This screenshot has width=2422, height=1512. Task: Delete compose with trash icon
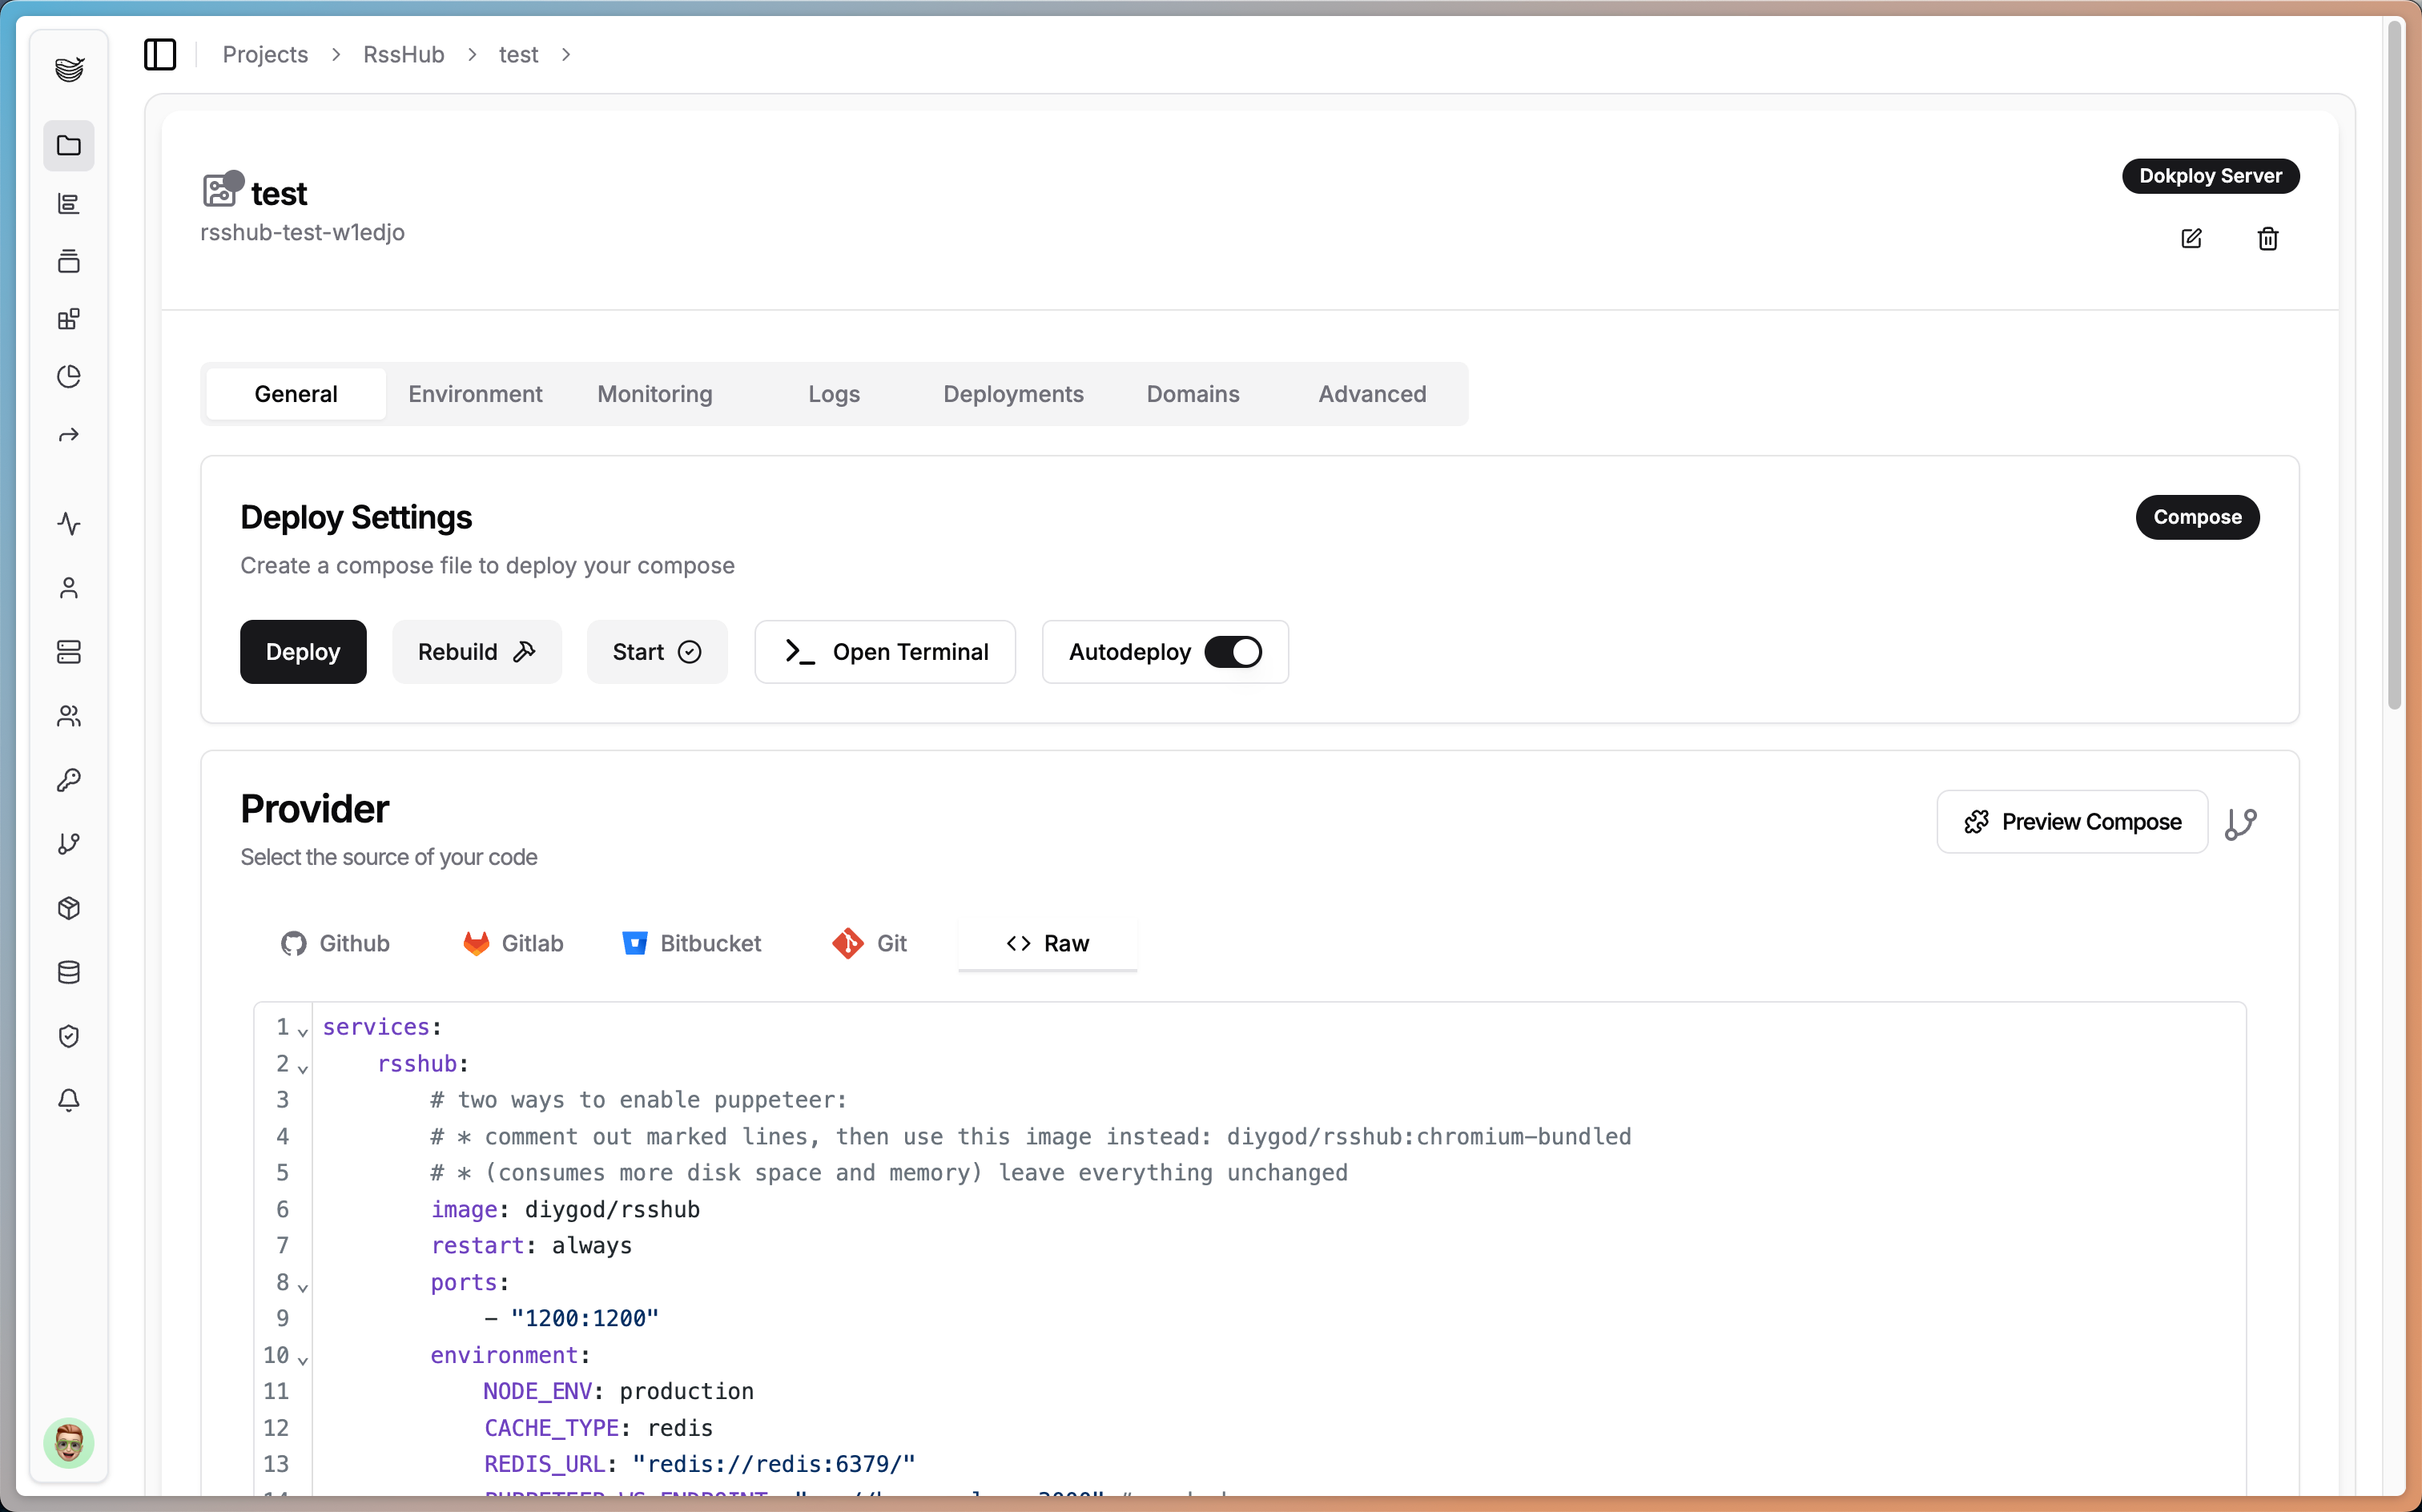(2267, 238)
